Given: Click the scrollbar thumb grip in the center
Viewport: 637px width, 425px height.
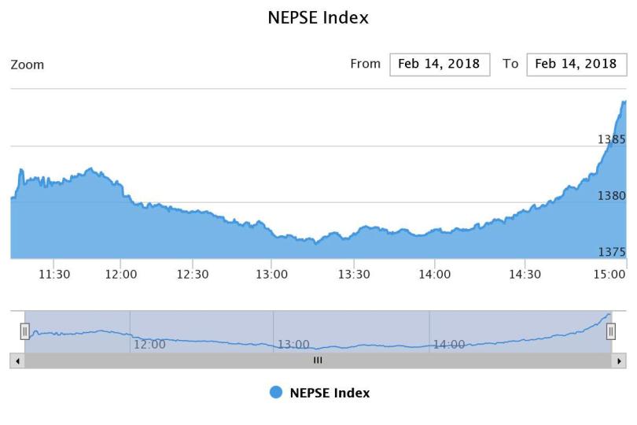Looking at the screenshot, I should click(x=318, y=360).
